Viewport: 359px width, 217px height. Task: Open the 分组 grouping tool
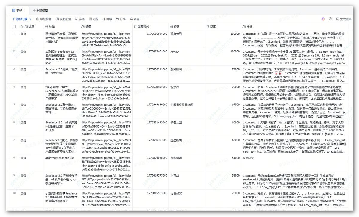point(93,19)
